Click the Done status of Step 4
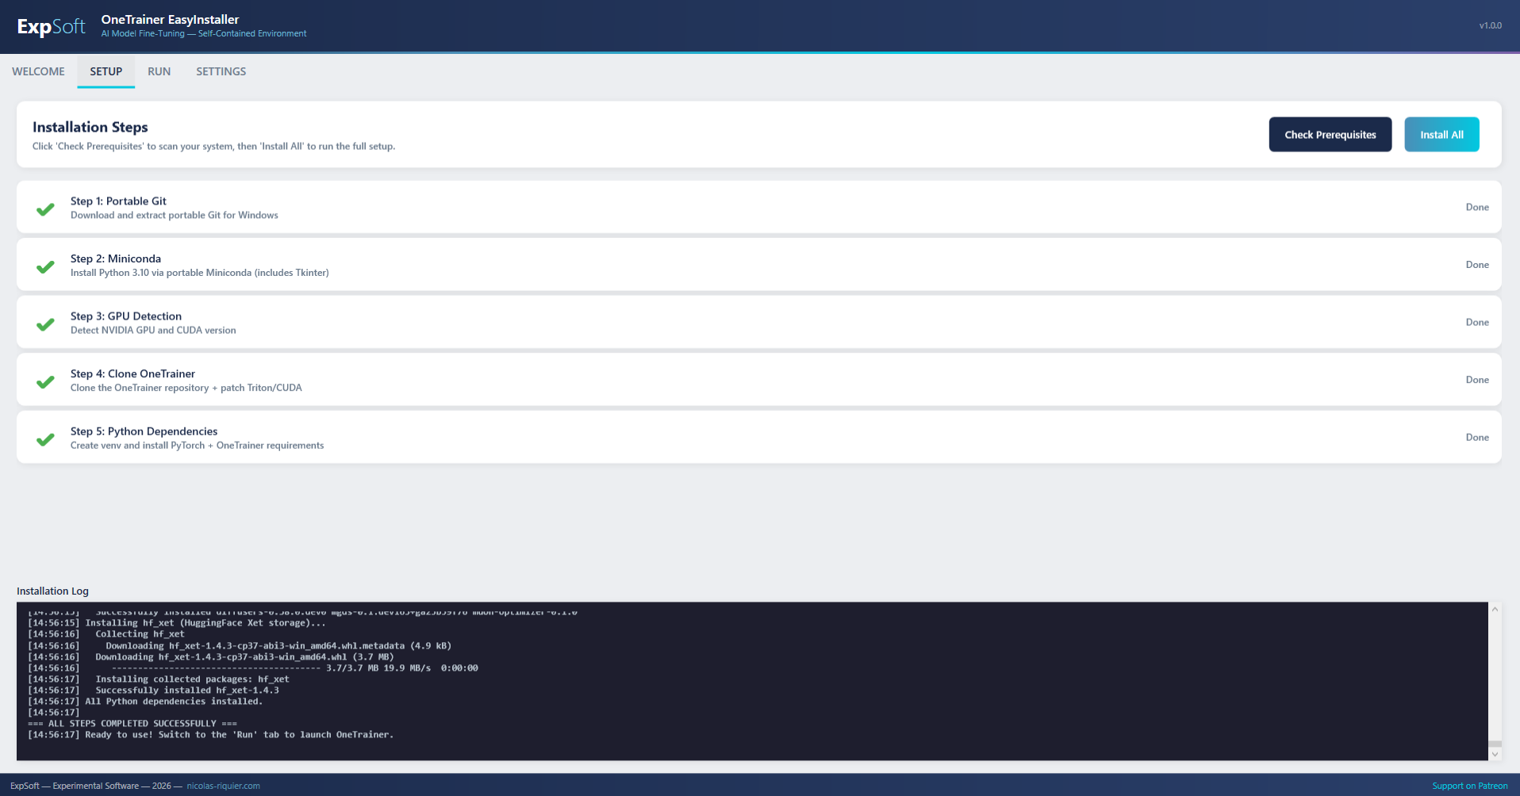Image resolution: width=1520 pixels, height=796 pixels. click(1477, 380)
